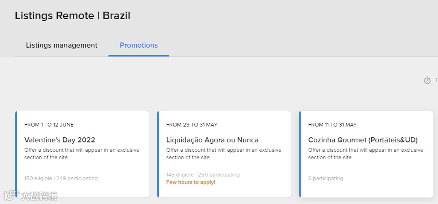Viewport: 438px width, 204px height.
Task: Click the 'Listings Remote | Brazil' page title
Action: pos(72,15)
